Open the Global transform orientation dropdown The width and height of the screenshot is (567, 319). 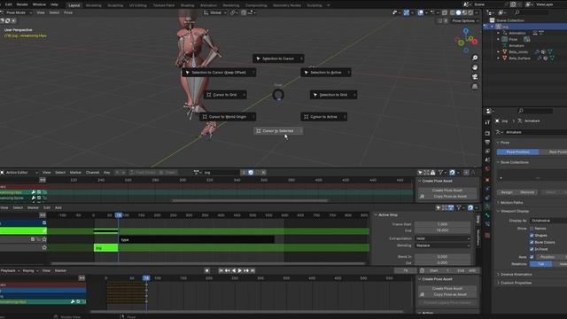click(215, 12)
